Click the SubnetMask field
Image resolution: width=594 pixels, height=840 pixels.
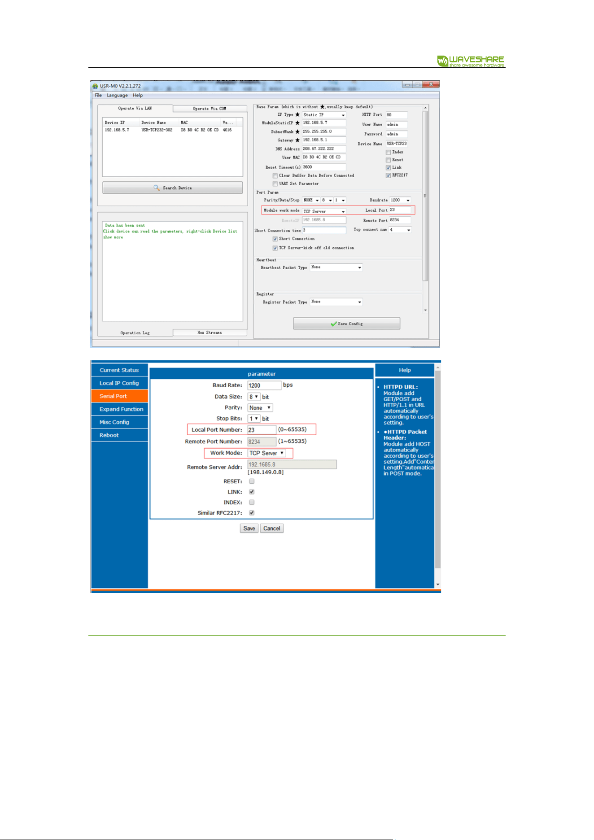point(324,131)
